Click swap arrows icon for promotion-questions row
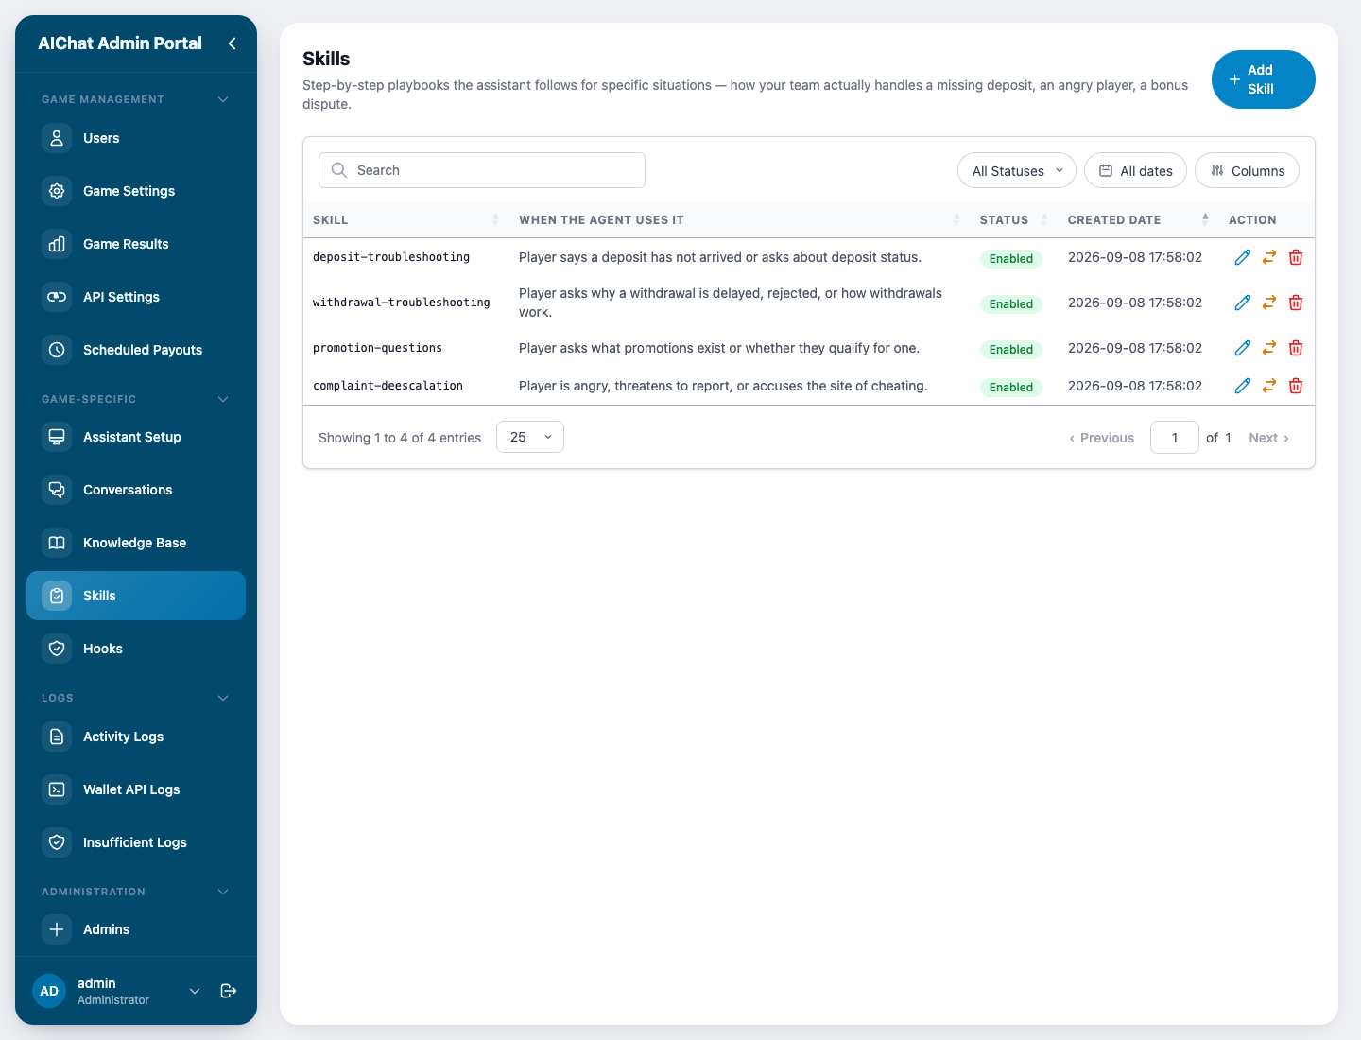 point(1269,348)
